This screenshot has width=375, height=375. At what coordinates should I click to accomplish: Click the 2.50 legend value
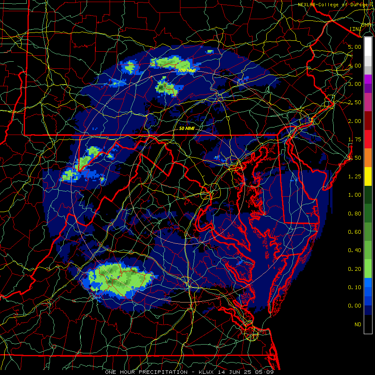point(355,102)
